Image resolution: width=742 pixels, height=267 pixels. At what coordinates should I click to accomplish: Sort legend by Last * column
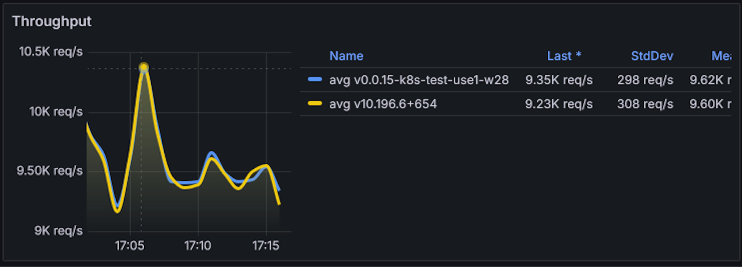[563, 56]
